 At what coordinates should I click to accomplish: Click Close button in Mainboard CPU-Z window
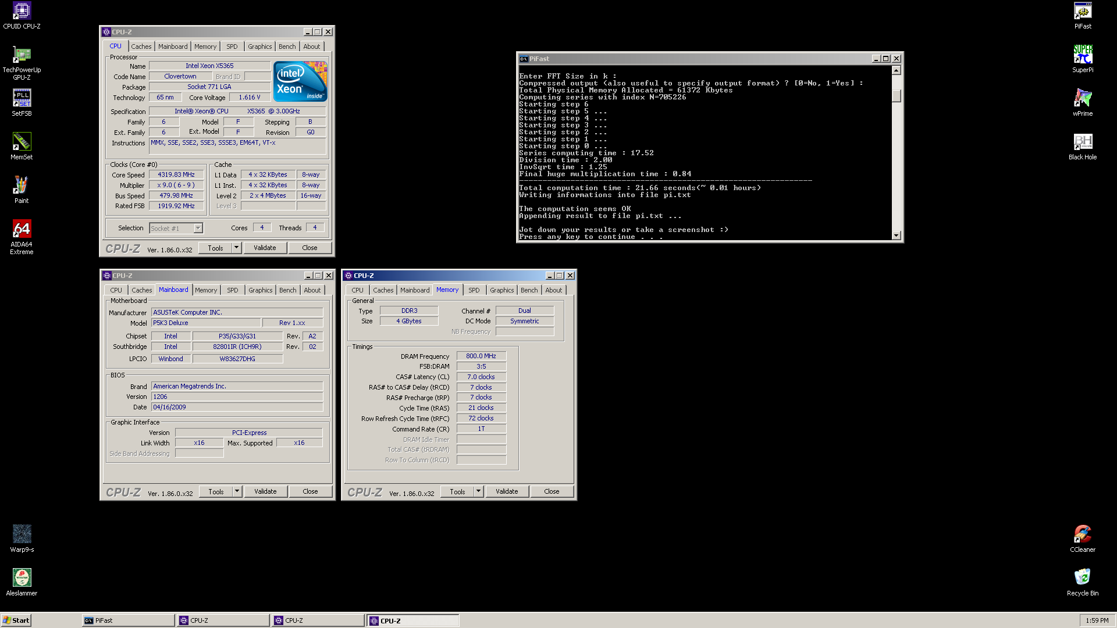(311, 491)
